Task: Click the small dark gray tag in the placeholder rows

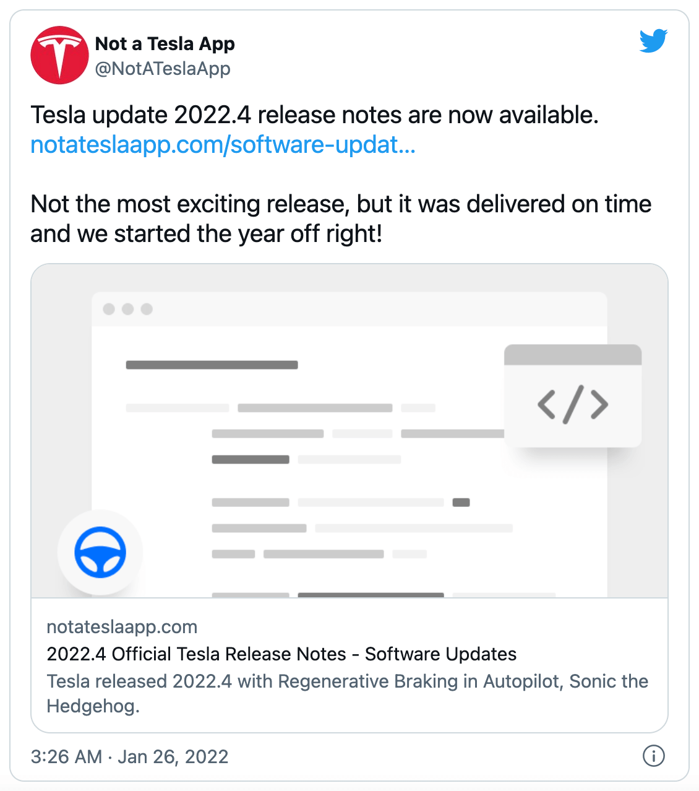Action: click(x=461, y=503)
